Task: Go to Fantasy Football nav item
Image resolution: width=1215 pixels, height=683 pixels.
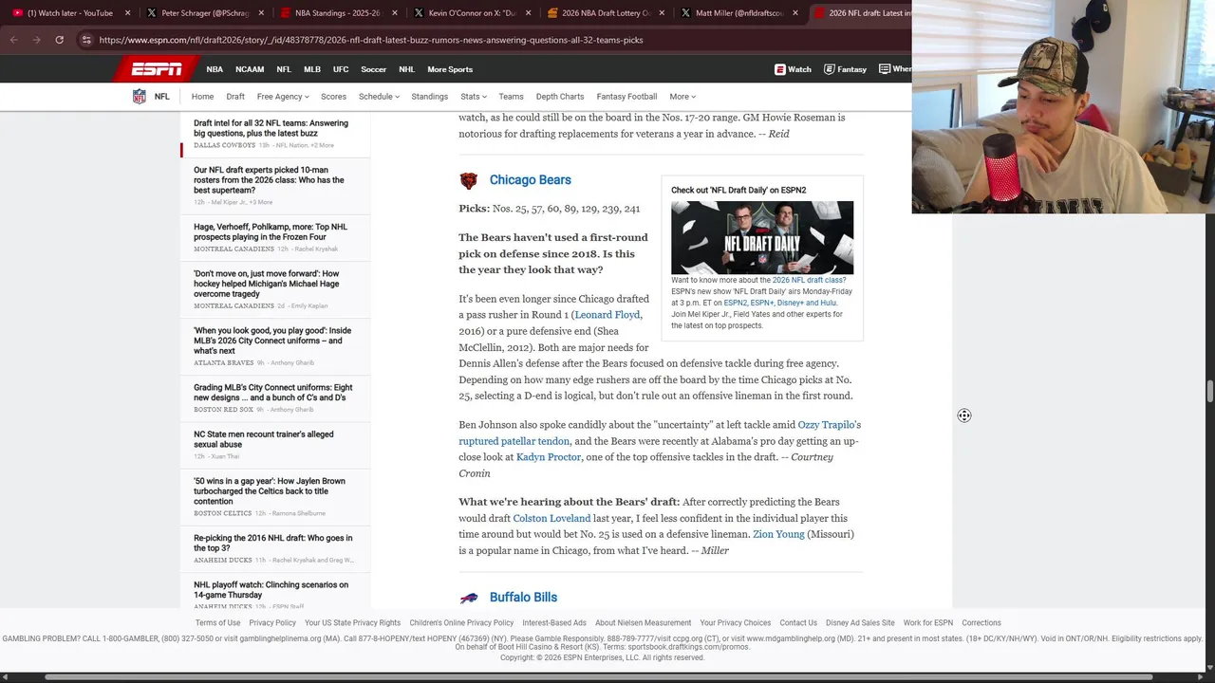Action: [x=626, y=97]
